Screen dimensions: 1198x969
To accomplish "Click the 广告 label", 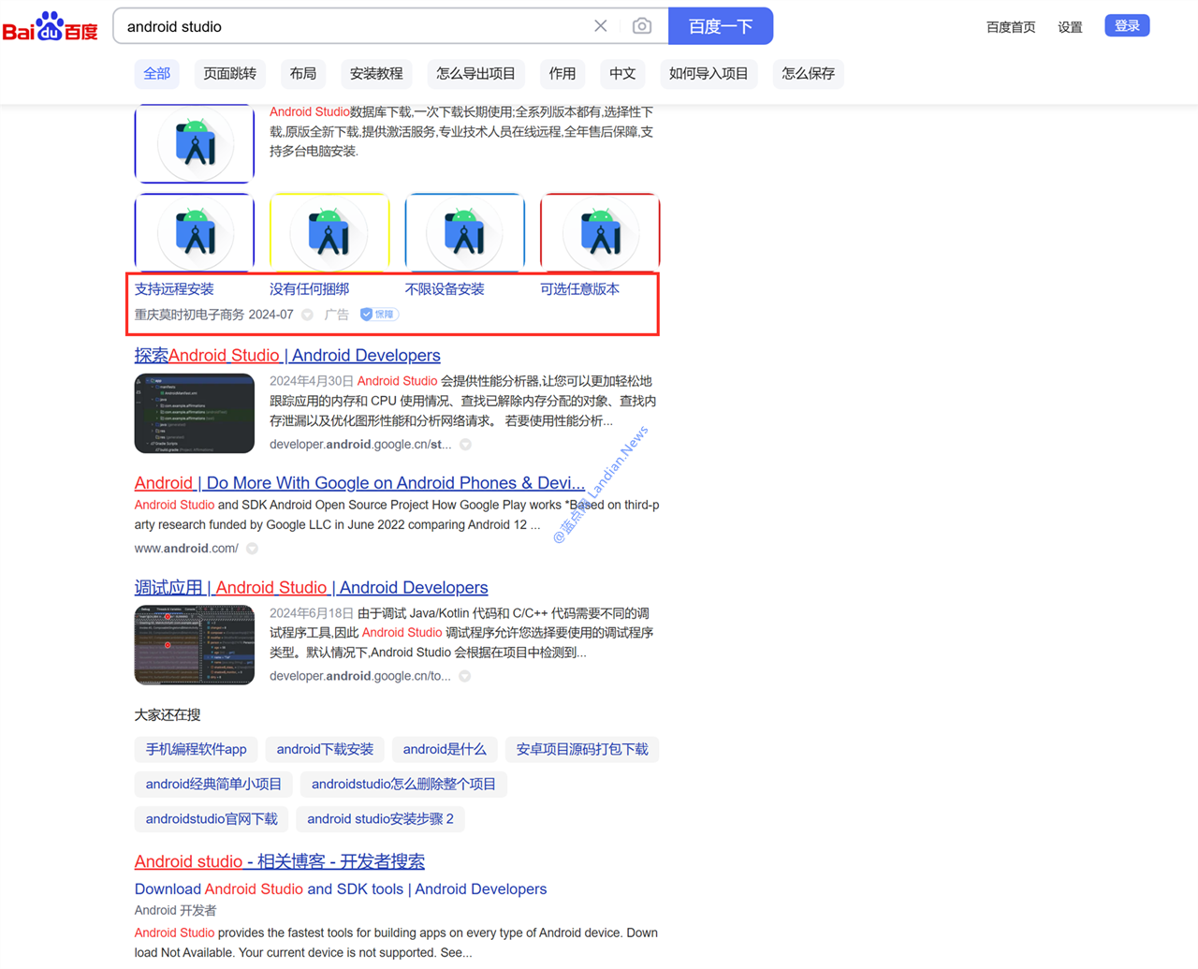I will pos(336,315).
